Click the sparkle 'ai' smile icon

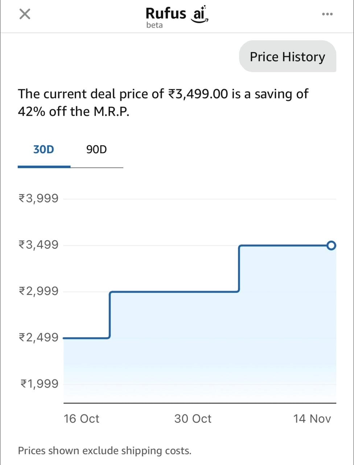click(x=200, y=15)
